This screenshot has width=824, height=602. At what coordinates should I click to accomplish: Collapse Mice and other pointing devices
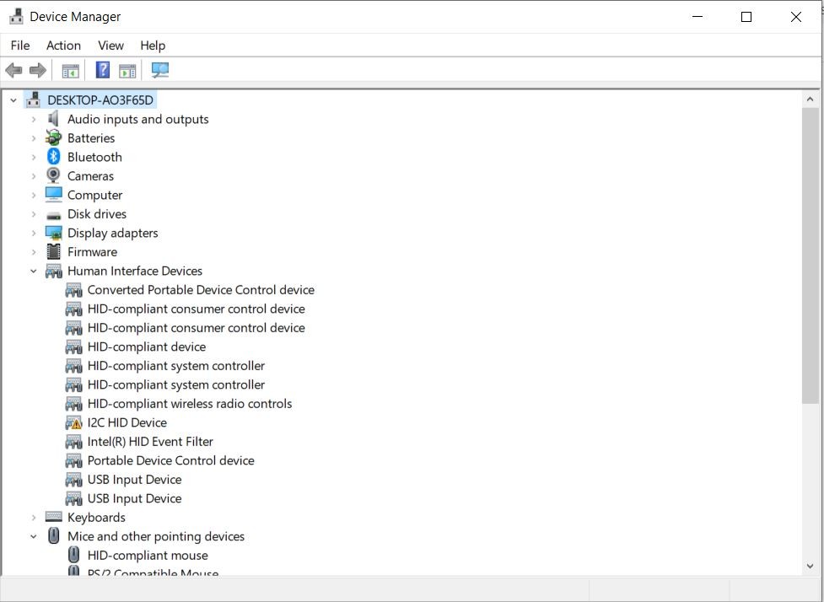coord(34,536)
